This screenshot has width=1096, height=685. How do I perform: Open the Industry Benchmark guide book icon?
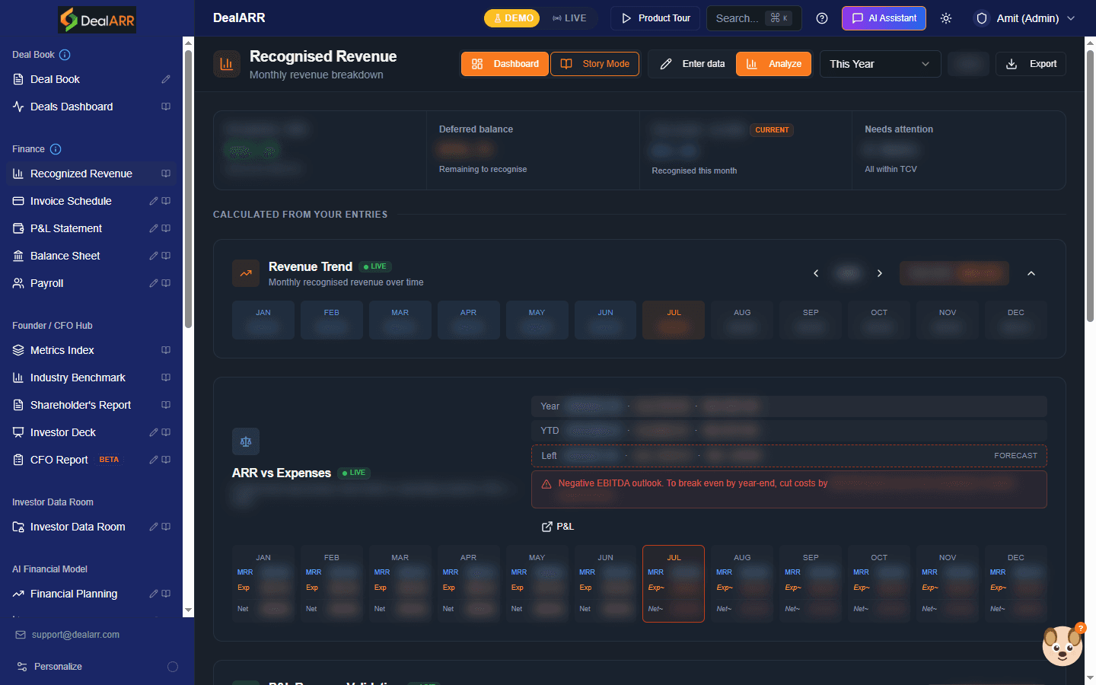click(166, 378)
